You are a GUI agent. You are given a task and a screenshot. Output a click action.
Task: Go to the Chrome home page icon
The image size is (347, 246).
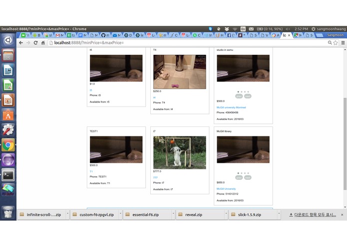[x=43, y=43]
